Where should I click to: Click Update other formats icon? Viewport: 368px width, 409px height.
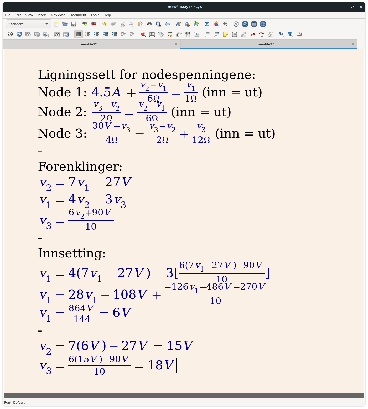(x=66, y=34)
